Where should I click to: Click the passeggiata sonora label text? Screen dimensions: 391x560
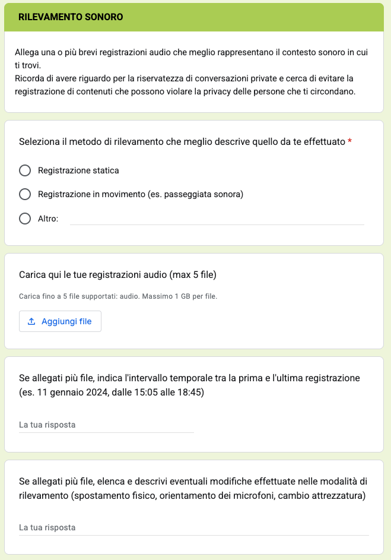[x=202, y=194]
